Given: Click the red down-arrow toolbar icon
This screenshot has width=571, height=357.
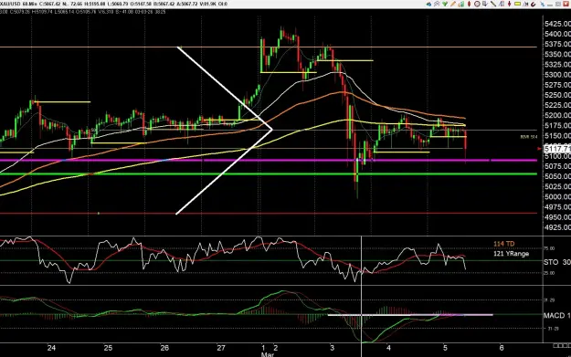Looking at the screenshot, I should click(x=510, y=4).
